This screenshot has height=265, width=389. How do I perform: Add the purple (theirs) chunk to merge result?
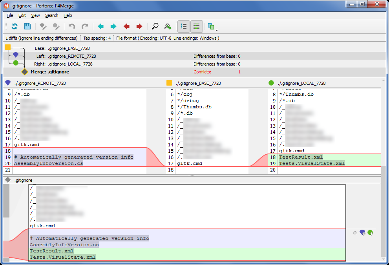point(362,232)
